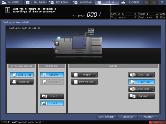Open Clas. sep. options
The width and height of the screenshot is (166, 124).
pos(142,75)
